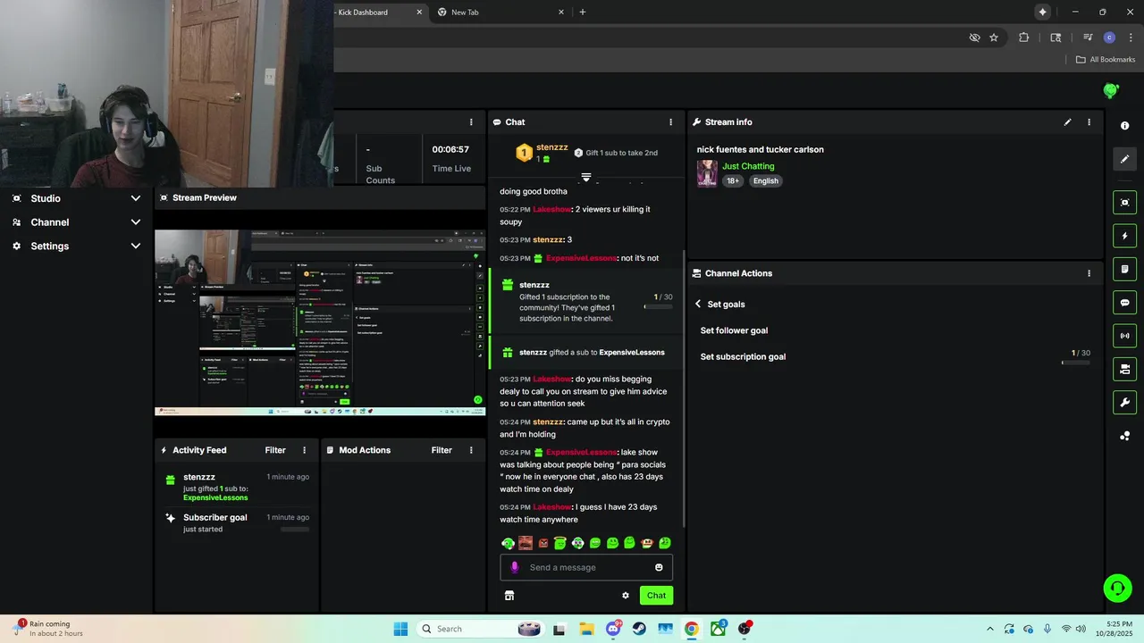The width and height of the screenshot is (1144, 643).
Task: Open the browser Extensions puzzle icon
Action: (x=1024, y=38)
